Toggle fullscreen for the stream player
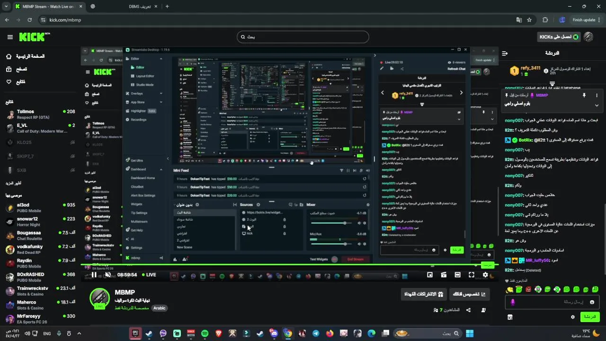Image resolution: width=606 pixels, height=341 pixels. [x=472, y=275]
